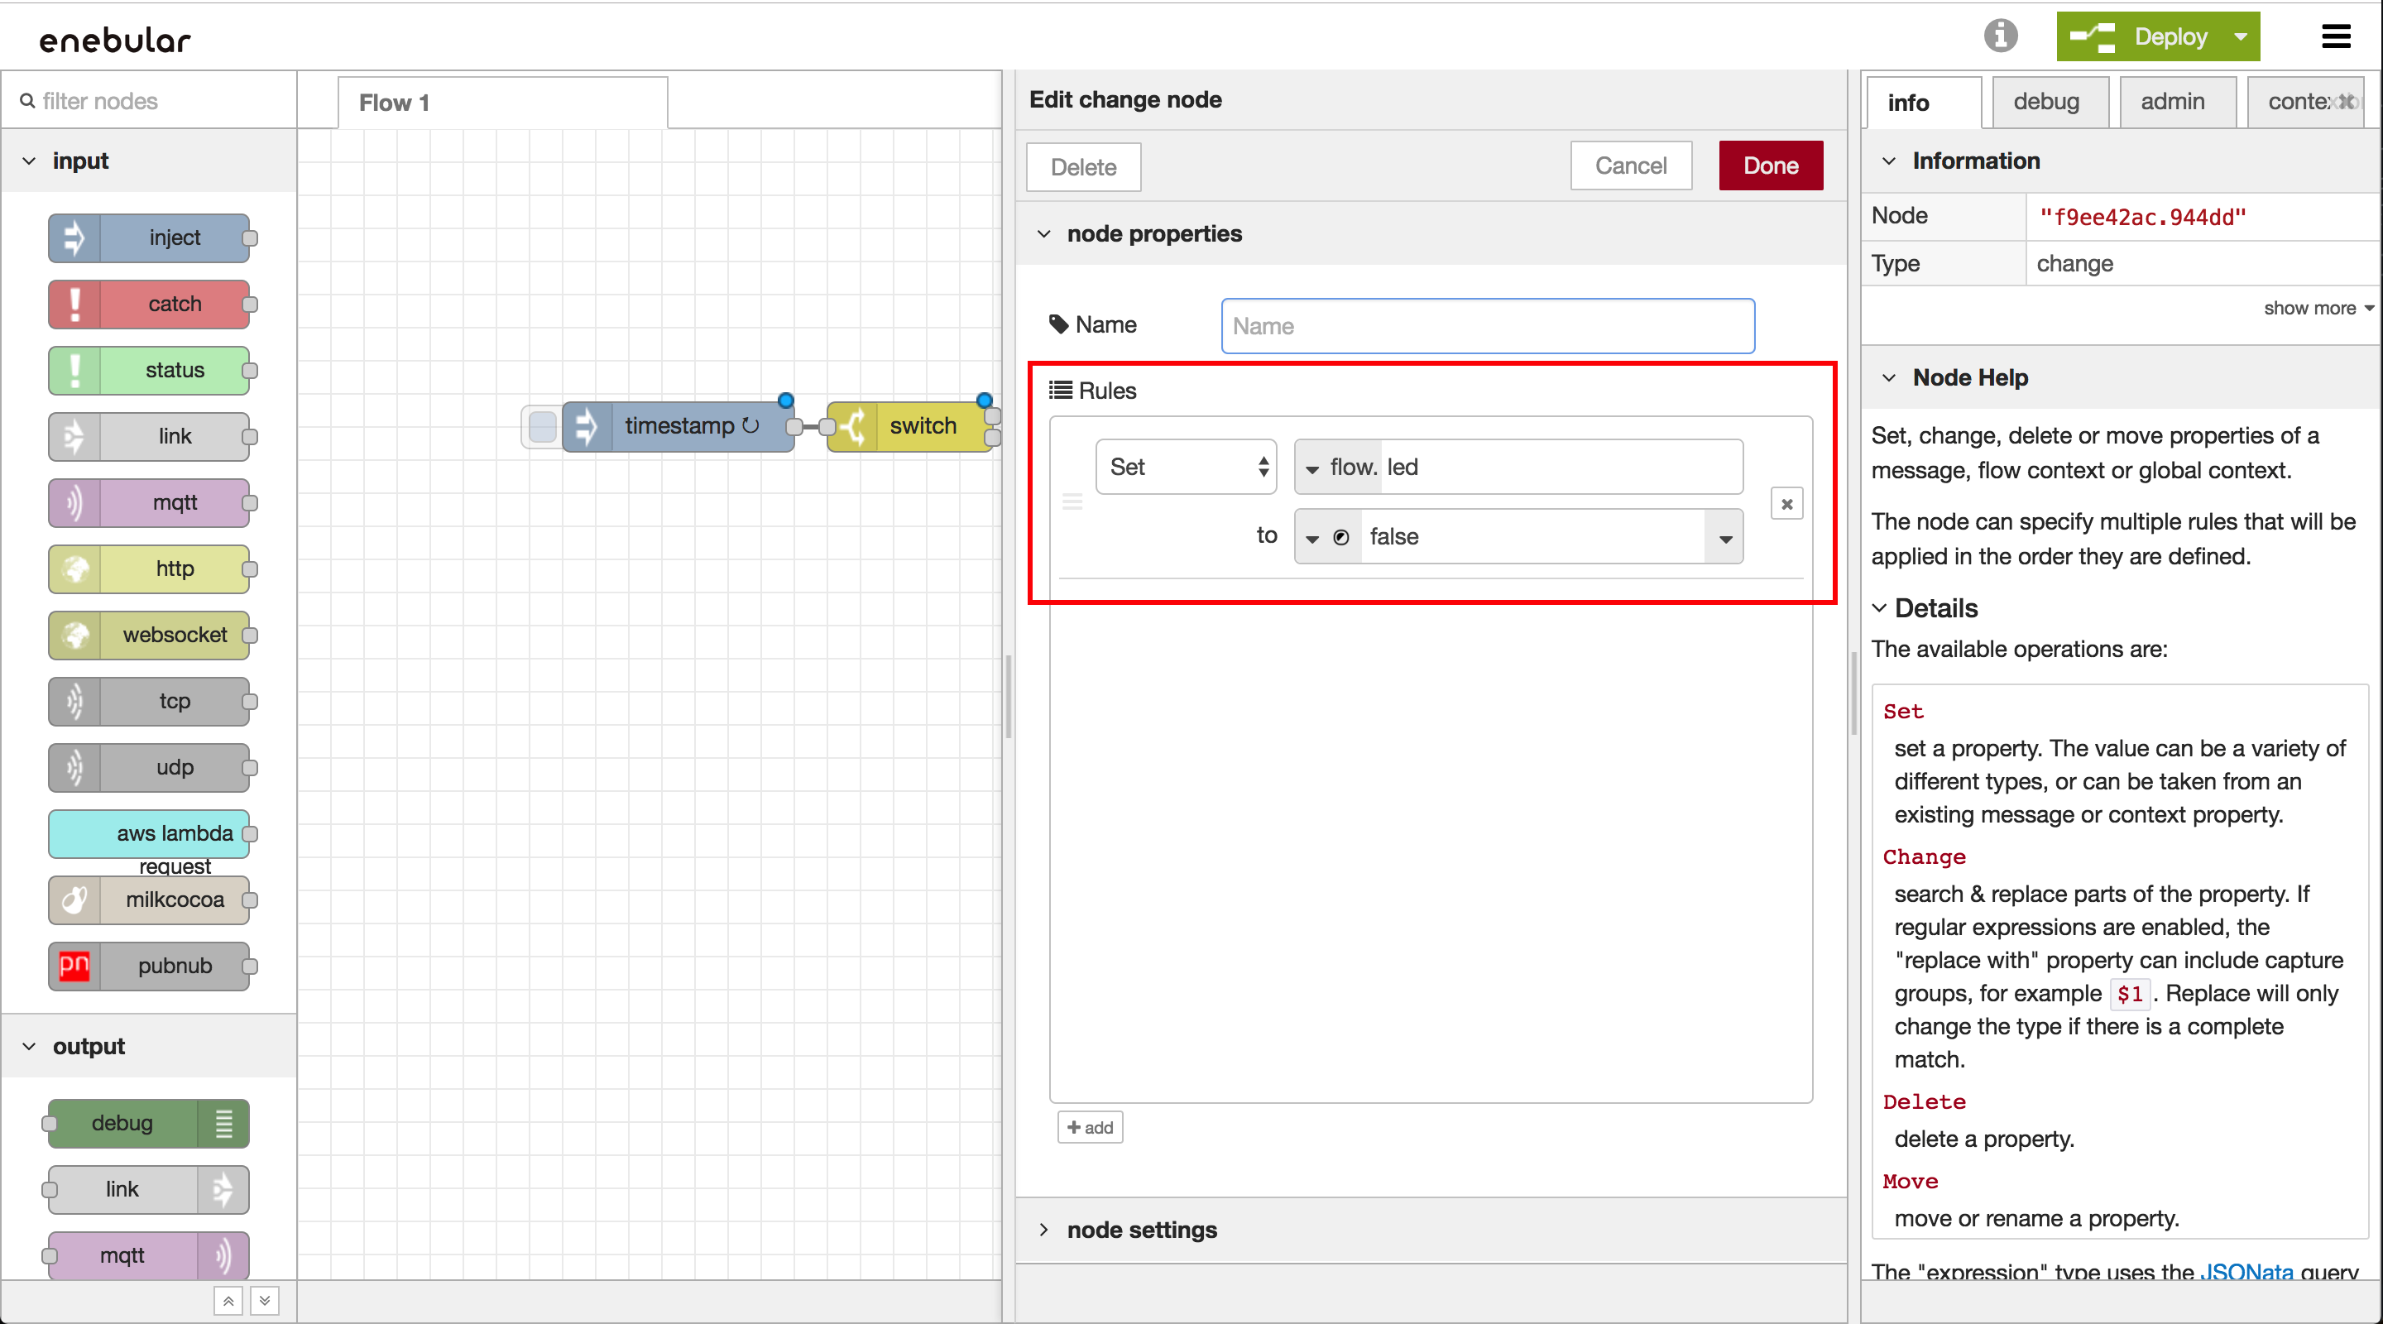Toggle the timestamp inject node button

coord(542,426)
